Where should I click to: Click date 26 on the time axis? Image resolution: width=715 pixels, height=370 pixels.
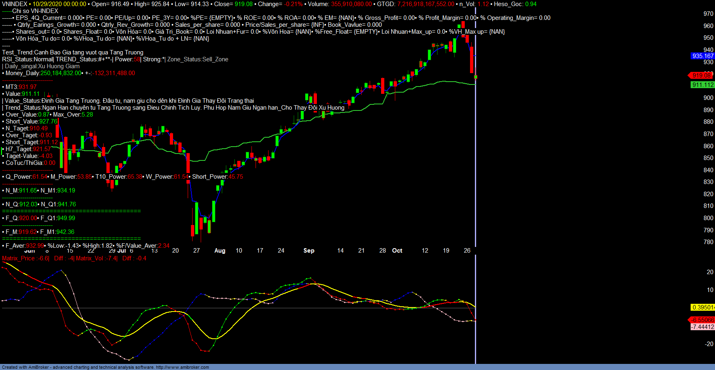pos(467,251)
